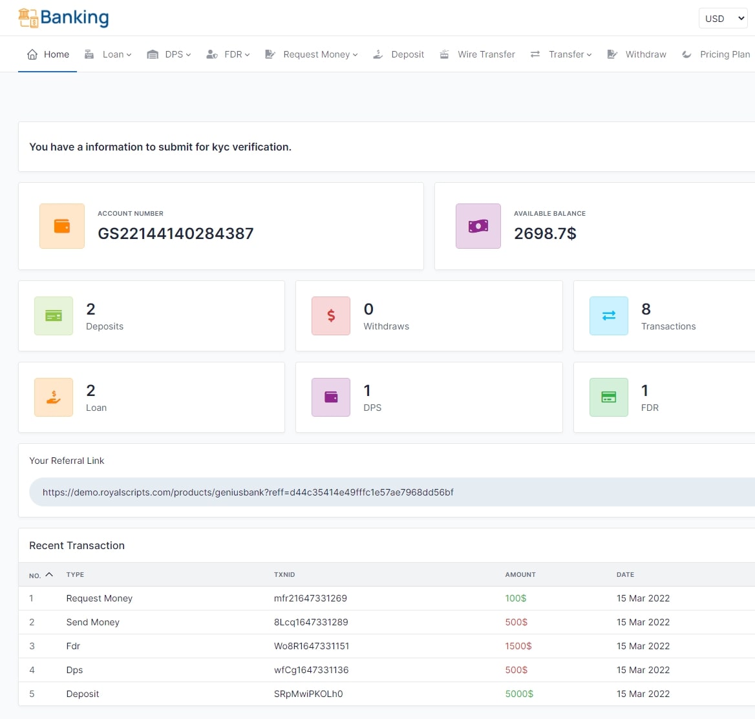Image resolution: width=755 pixels, height=719 pixels.
Task: Open the KYC verification notice
Action: point(160,147)
